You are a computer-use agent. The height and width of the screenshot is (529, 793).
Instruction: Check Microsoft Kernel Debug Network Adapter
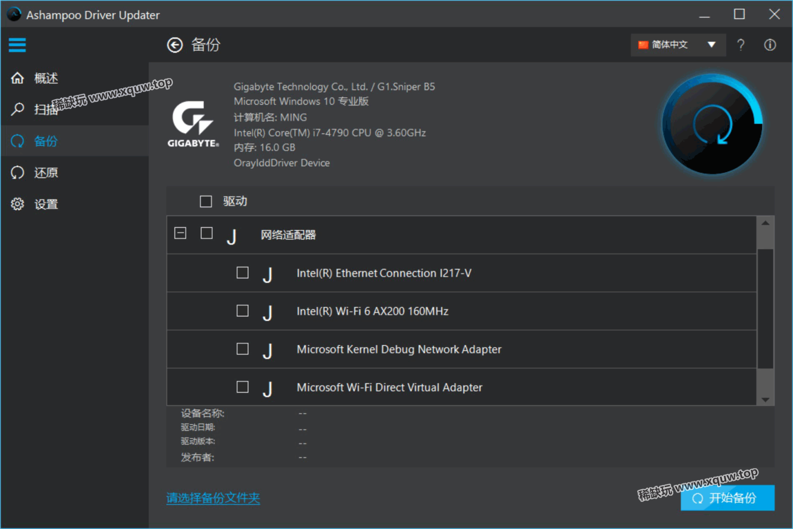pyautogui.click(x=243, y=349)
